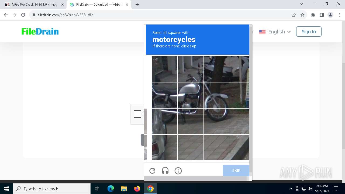Open the English language dropdown
Screen dimensions: 345x194
[275, 32]
